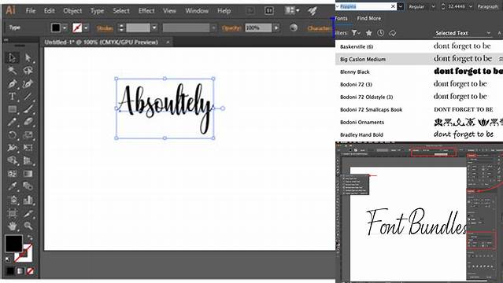This screenshot has width=503, height=283.
Task: Select the Line Segment tool
Action: [28, 96]
